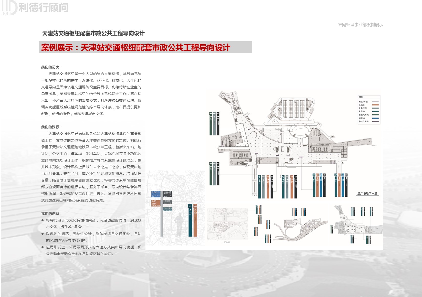Click the 地铁3号线 legend label
This screenshot has height=297, width=422.
point(363,102)
